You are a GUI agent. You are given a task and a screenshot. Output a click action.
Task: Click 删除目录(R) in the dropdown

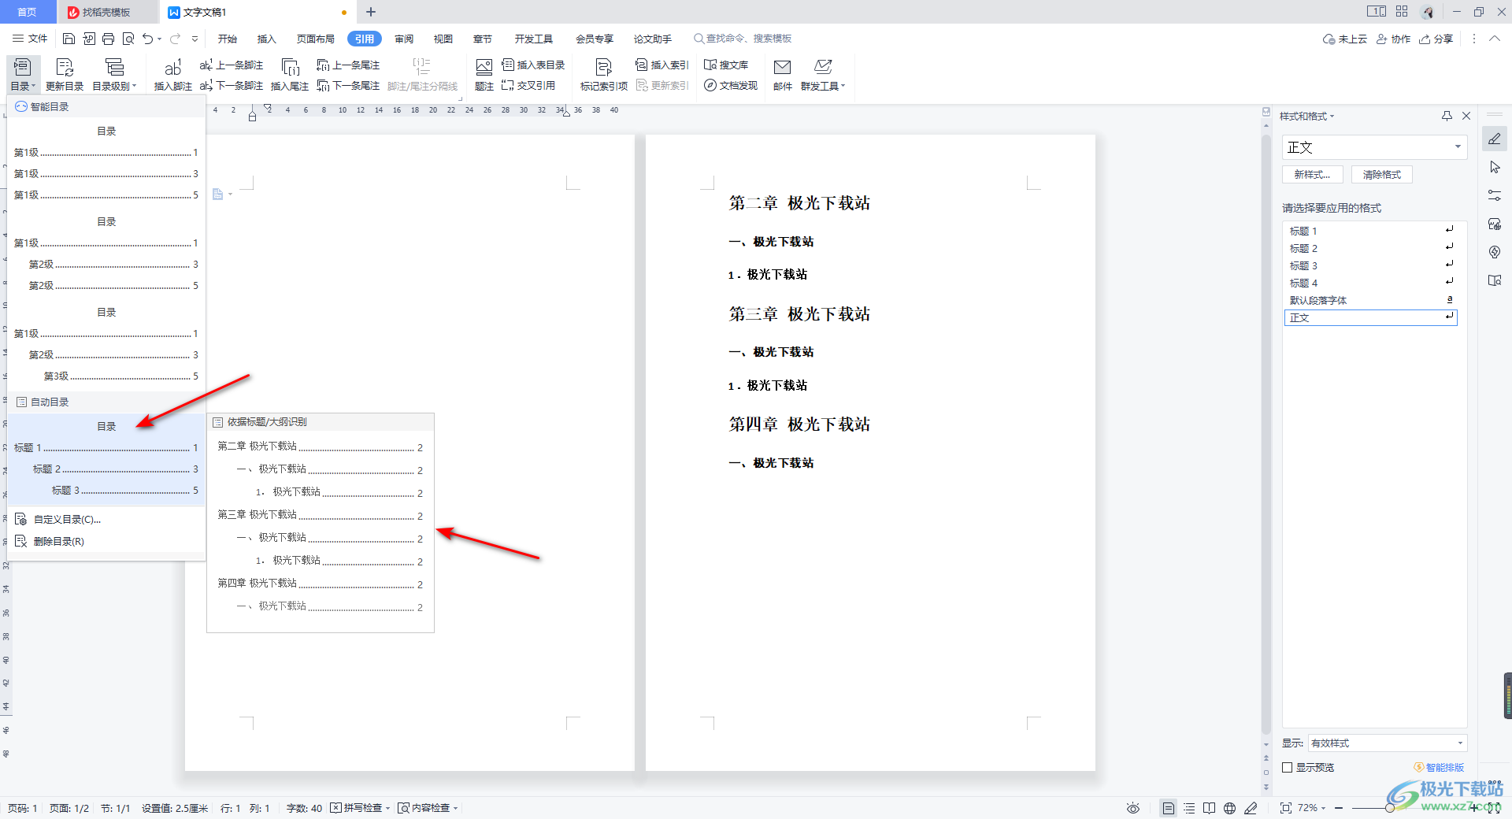click(58, 541)
